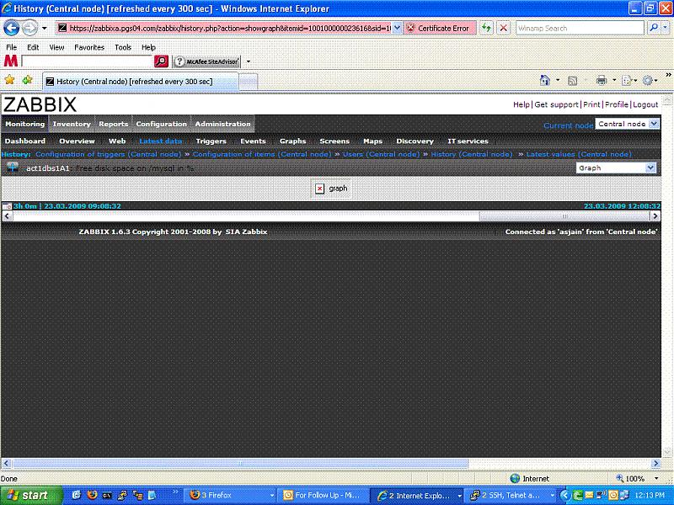Viewport: 674px width, 505px height.
Task: Click the McAfee red search button
Action: (161, 61)
